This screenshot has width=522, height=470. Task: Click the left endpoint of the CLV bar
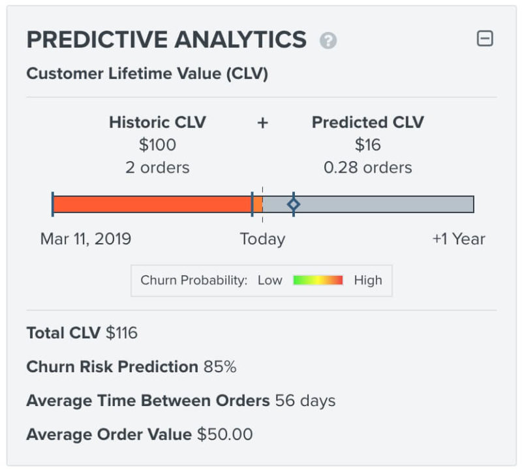53,204
